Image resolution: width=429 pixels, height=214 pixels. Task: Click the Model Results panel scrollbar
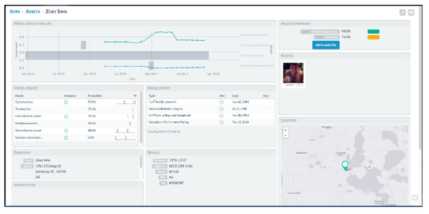[141, 117]
